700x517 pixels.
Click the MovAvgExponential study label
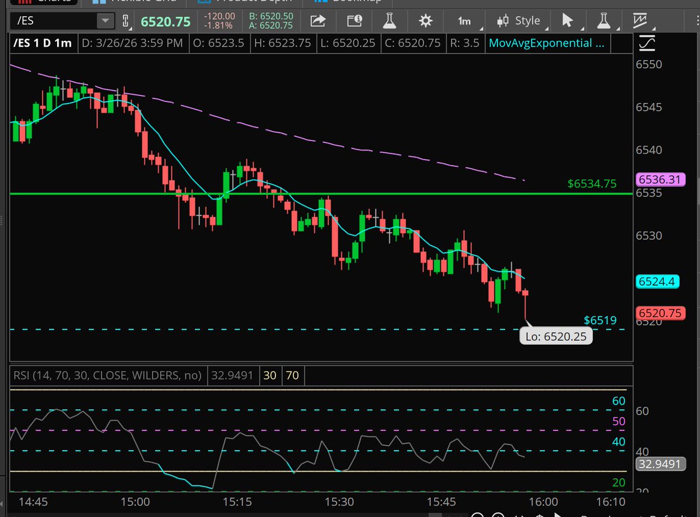pos(547,43)
